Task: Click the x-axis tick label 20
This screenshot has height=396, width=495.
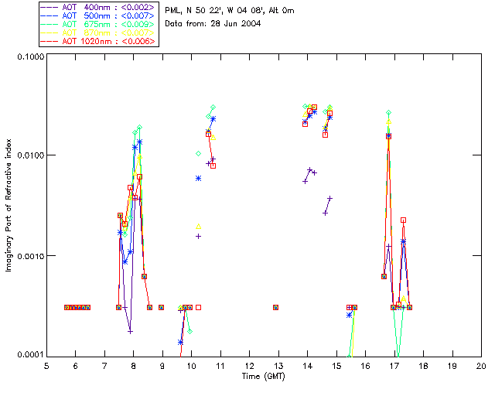Action: point(480,365)
